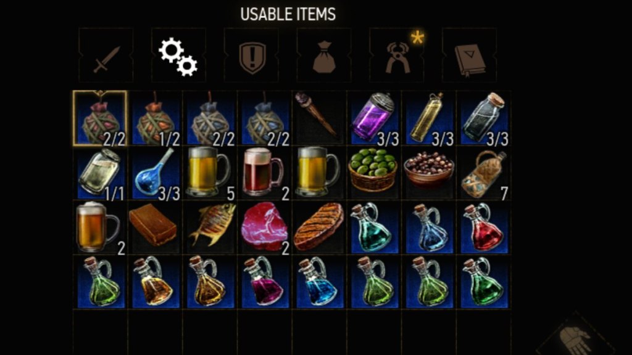Image resolution: width=632 pixels, height=355 pixels.
Task: Select the usable items gears tab
Action: click(x=178, y=55)
